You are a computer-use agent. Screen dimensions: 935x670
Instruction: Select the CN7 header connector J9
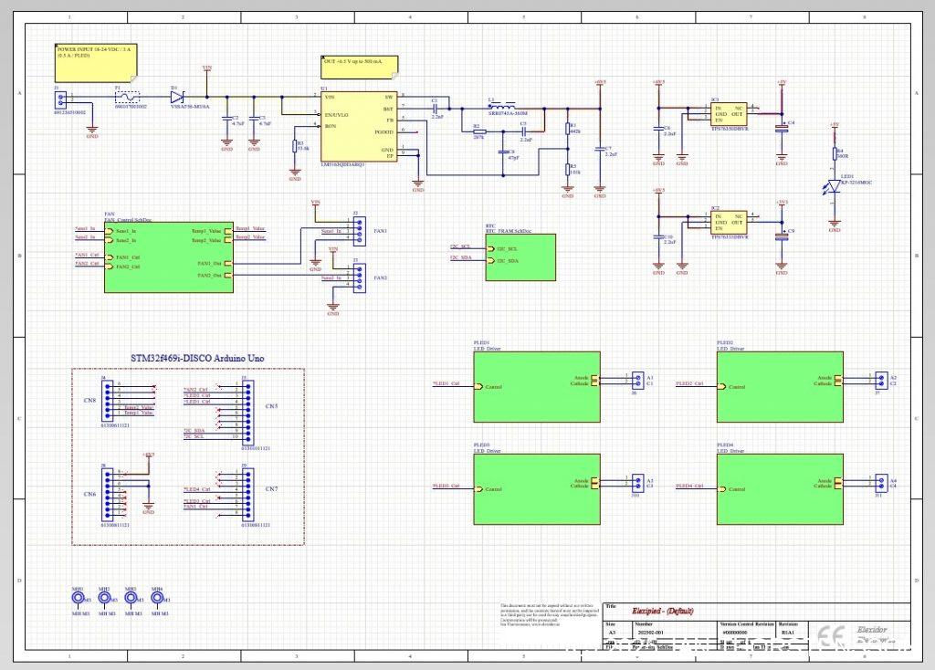[x=247, y=495]
